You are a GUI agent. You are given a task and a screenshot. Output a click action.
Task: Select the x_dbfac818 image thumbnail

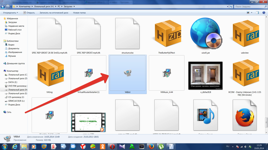pos(205,76)
